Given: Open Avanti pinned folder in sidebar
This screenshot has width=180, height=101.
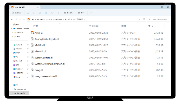Looking at the screenshot, I should (x=17, y=77).
